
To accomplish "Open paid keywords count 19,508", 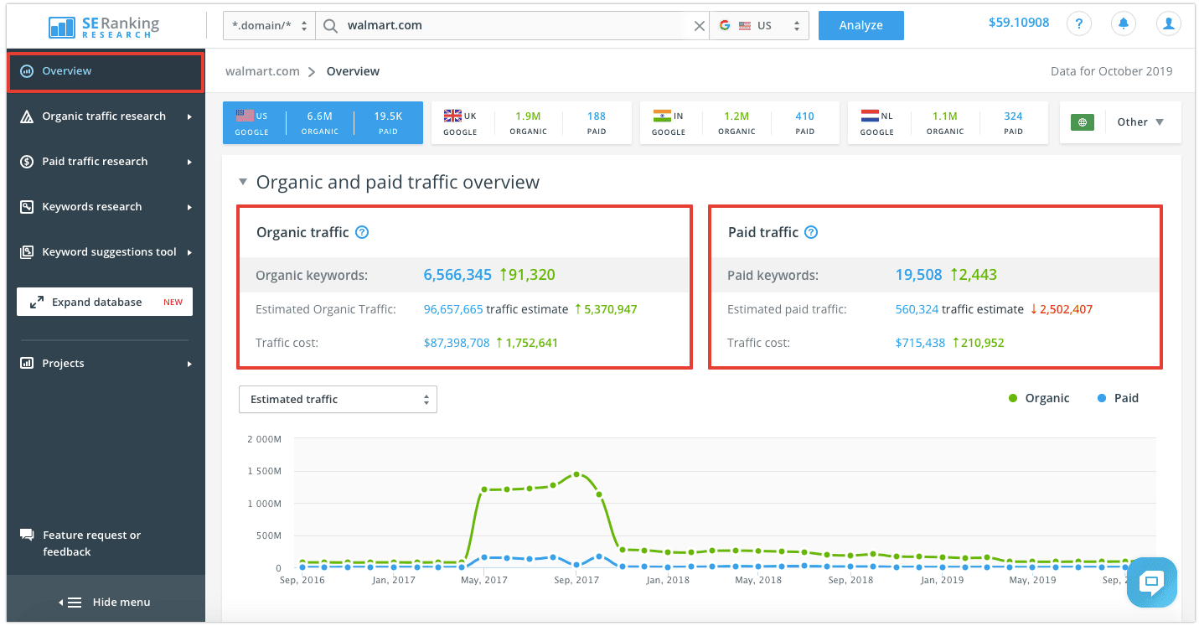I will (918, 275).
